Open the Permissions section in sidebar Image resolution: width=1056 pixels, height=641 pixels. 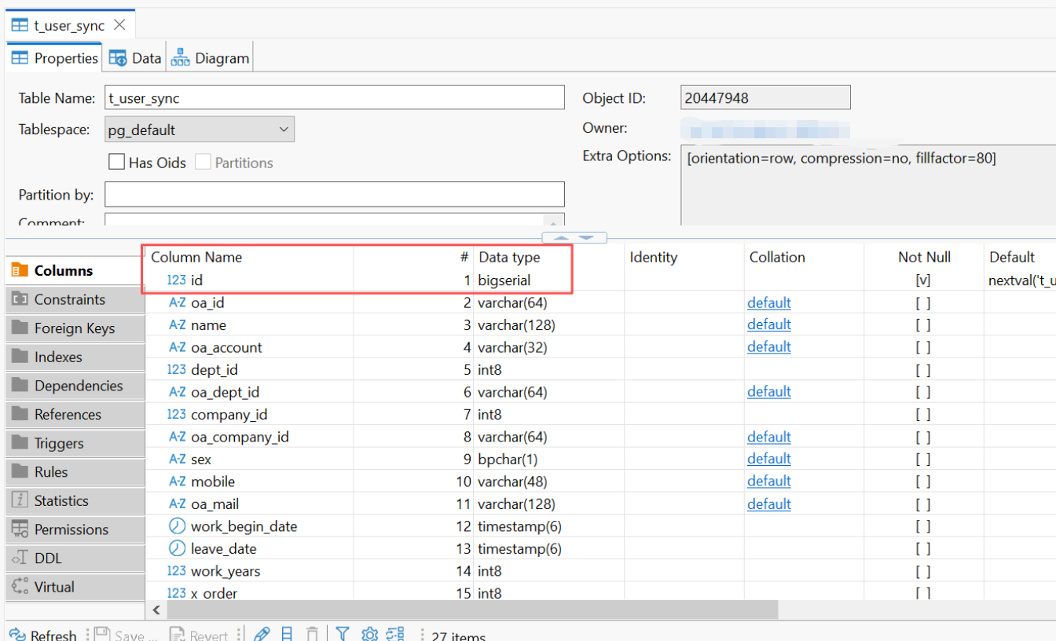71,529
